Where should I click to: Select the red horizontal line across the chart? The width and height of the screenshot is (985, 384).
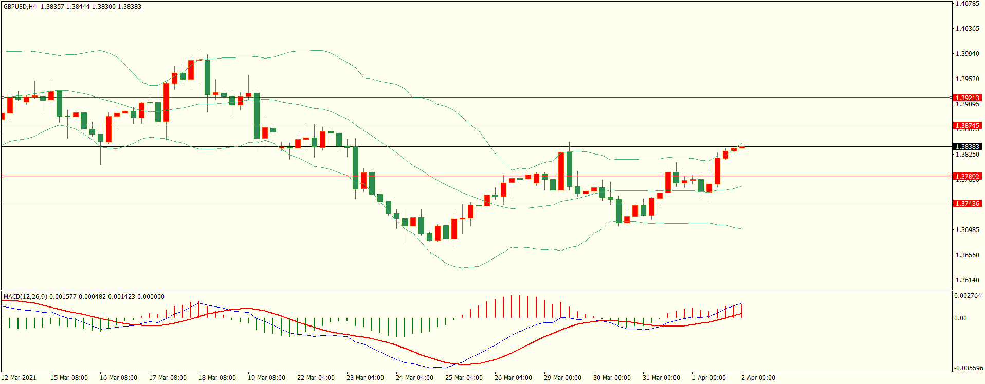[x=476, y=176]
